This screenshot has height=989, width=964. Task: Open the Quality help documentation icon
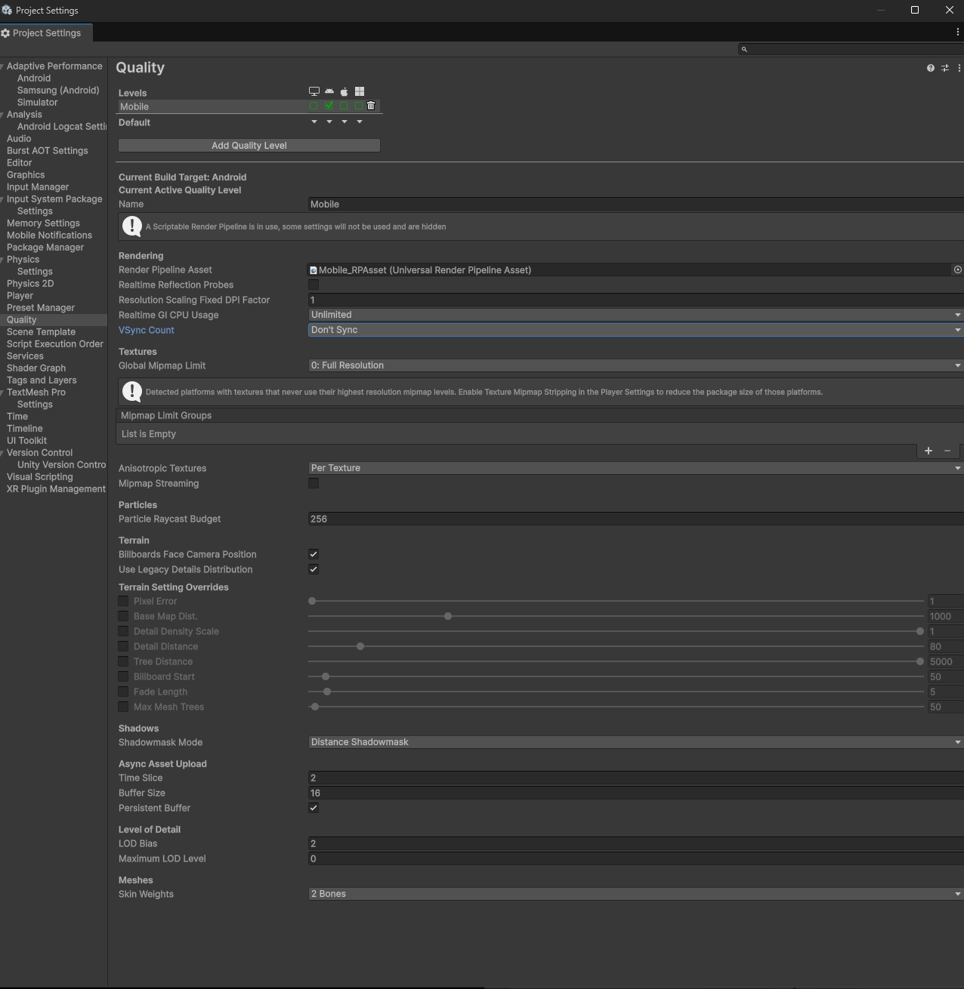click(930, 68)
